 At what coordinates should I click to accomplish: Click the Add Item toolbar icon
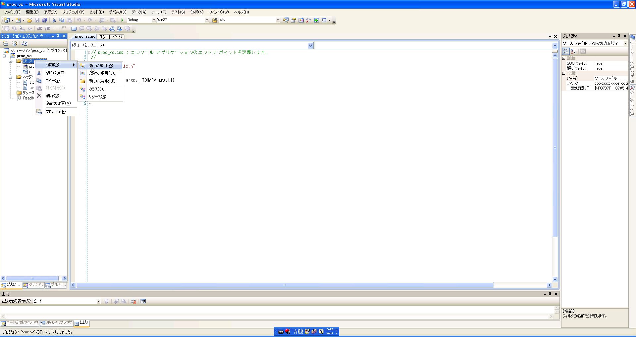[18, 20]
